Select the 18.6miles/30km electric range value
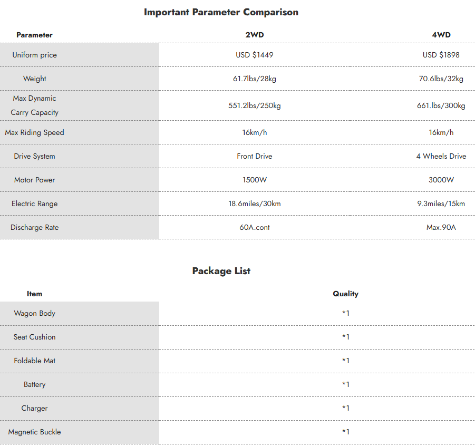This screenshot has width=475, height=446. click(255, 203)
